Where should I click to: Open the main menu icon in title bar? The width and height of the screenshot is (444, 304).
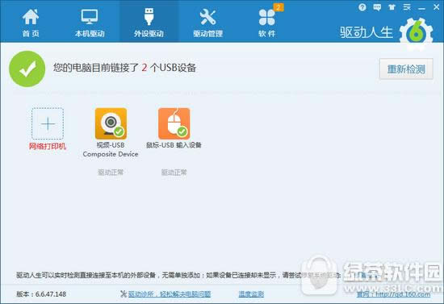pos(407,7)
